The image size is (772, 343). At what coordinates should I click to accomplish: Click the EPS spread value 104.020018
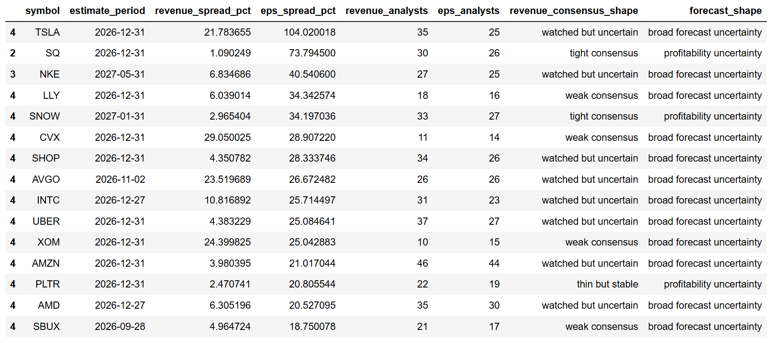click(310, 32)
